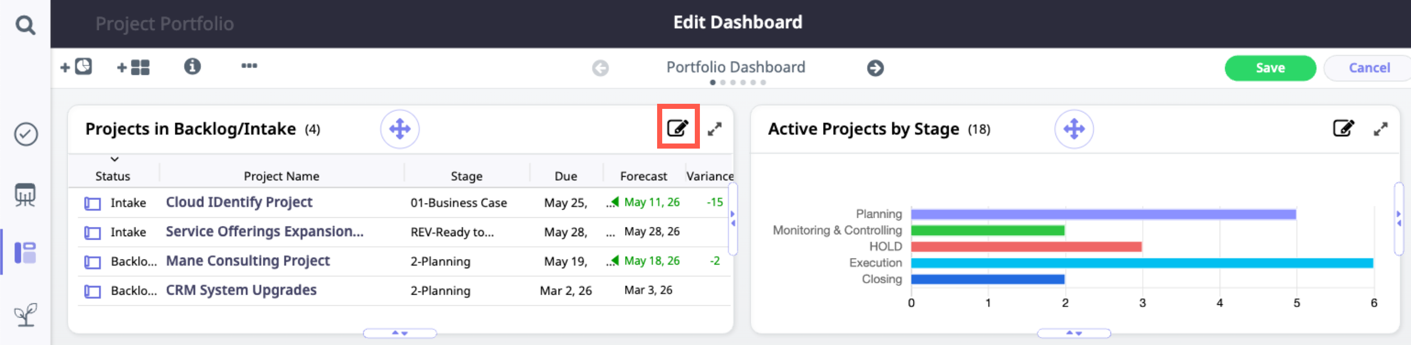Click the add dashboard layout grid icon
The image size is (1411, 345).
click(133, 67)
